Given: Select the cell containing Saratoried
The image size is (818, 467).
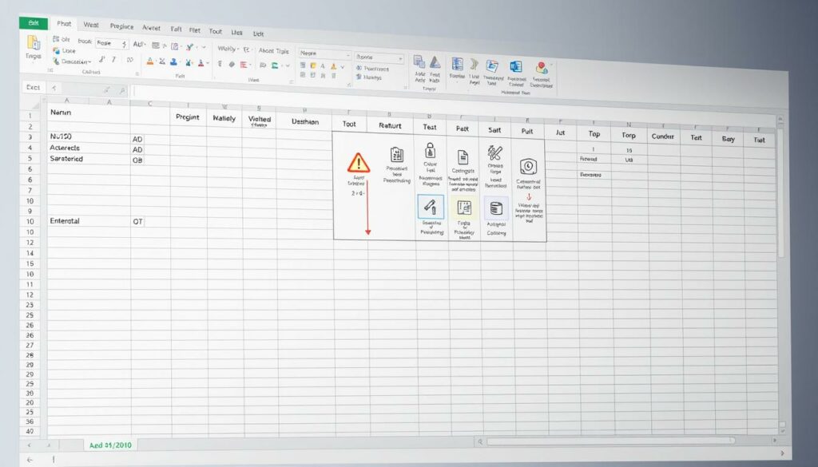Looking at the screenshot, I should tap(88, 159).
